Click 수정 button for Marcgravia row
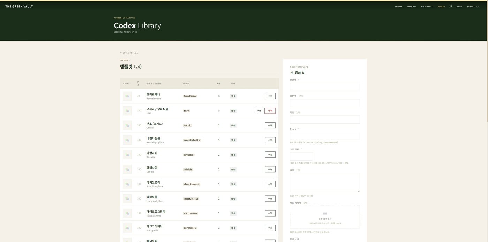The image size is (488, 242). pyautogui.click(x=270, y=228)
